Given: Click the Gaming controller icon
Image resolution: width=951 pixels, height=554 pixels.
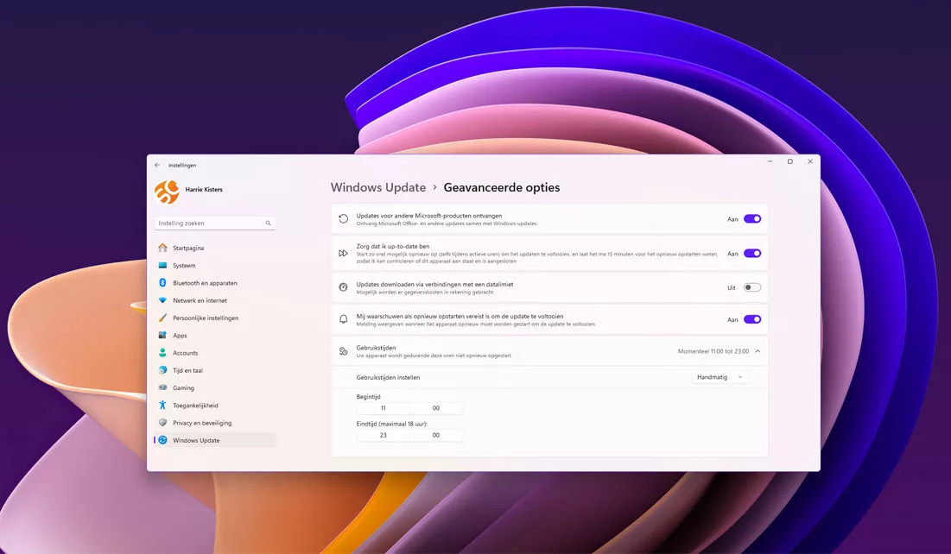Looking at the screenshot, I should (162, 388).
